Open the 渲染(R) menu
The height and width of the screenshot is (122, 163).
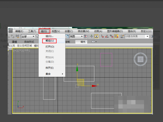click(x=132, y=31)
